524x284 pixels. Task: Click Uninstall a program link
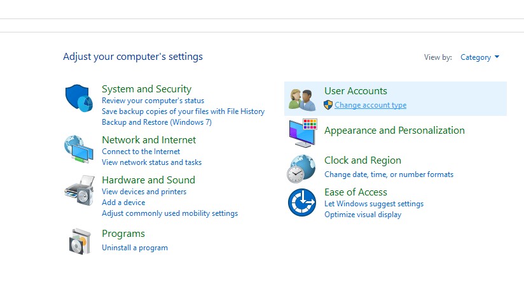(135, 248)
